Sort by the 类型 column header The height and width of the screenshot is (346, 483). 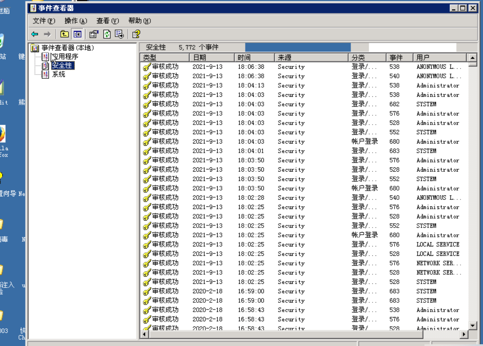165,57
